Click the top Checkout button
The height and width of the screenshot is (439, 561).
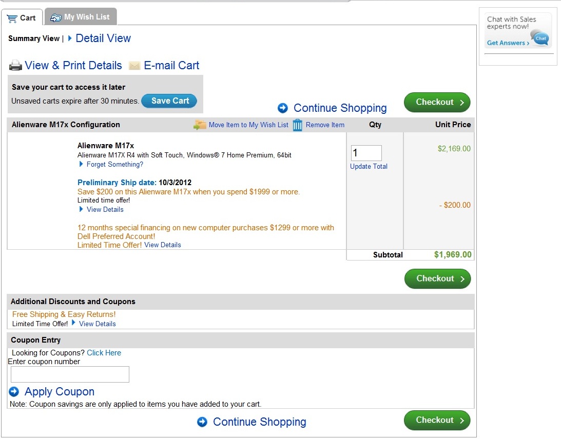point(437,102)
